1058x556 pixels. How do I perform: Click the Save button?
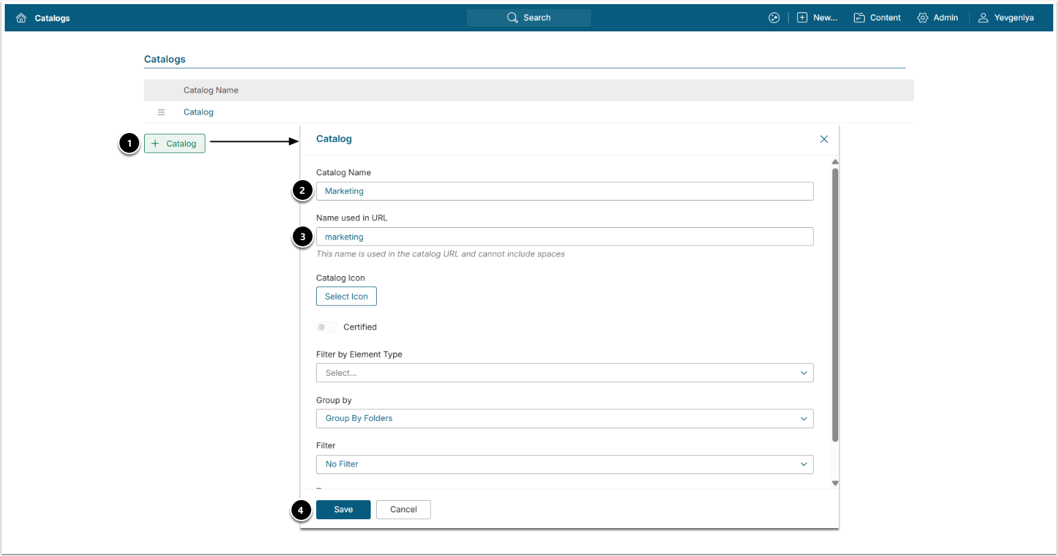(x=343, y=510)
